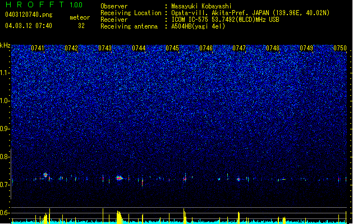Image resolution: width=353 pixels, height=224 pixels.
Task: Click the 0749 time marker
Action: 306,48
